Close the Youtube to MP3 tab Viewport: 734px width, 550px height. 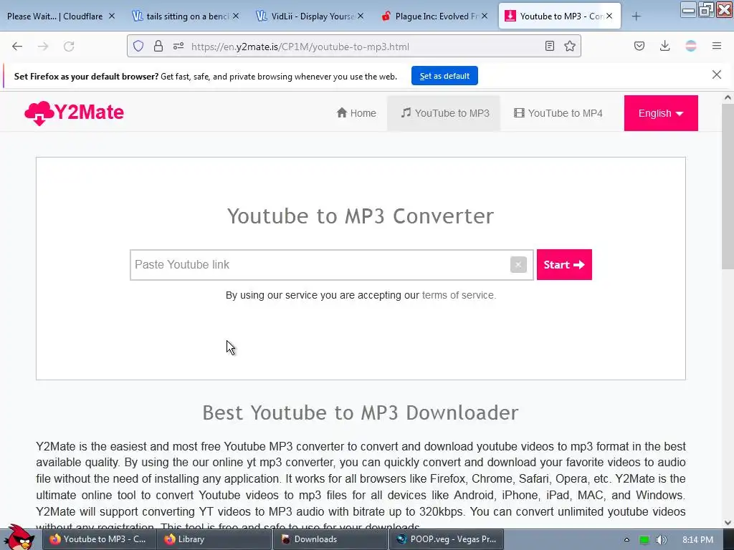pos(609,16)
